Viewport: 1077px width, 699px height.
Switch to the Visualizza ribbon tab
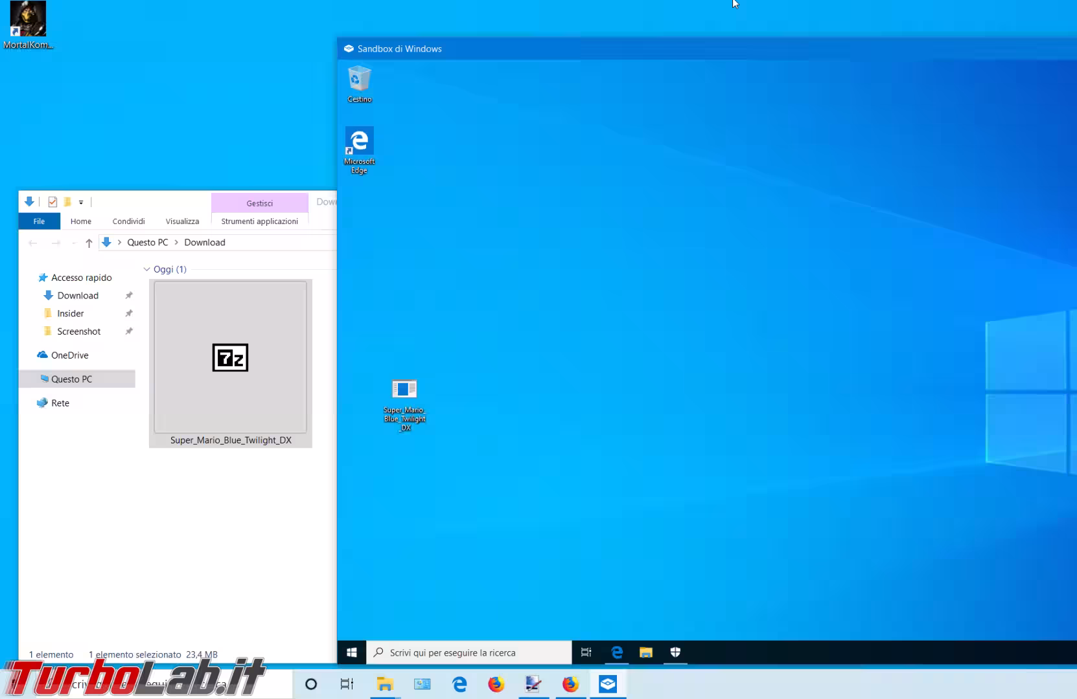[182, 221]
